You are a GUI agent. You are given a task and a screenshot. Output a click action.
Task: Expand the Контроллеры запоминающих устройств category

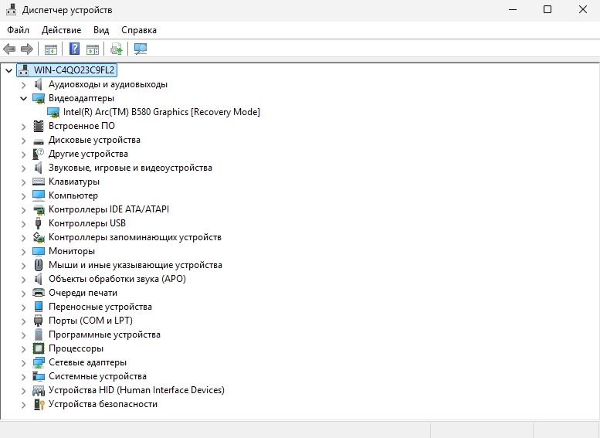click(x=24, y=237)
